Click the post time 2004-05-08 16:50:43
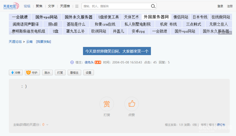236x136 pixels. point(127,62)
